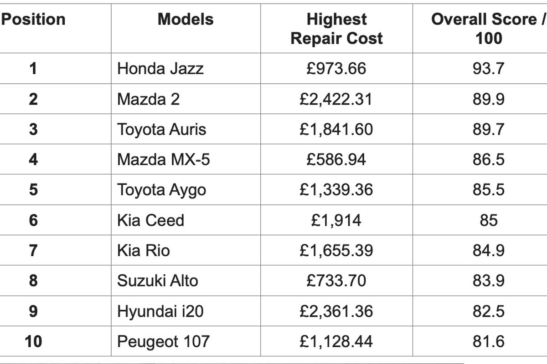Select the £2,422.31 repair cost cell
This screenshot has width=547, height=364.
click(336, 99)
